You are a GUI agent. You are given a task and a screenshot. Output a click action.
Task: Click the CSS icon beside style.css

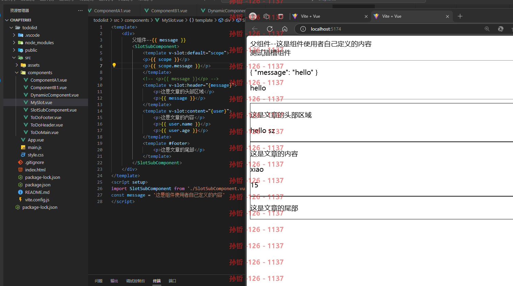click(x=23, y=155)
